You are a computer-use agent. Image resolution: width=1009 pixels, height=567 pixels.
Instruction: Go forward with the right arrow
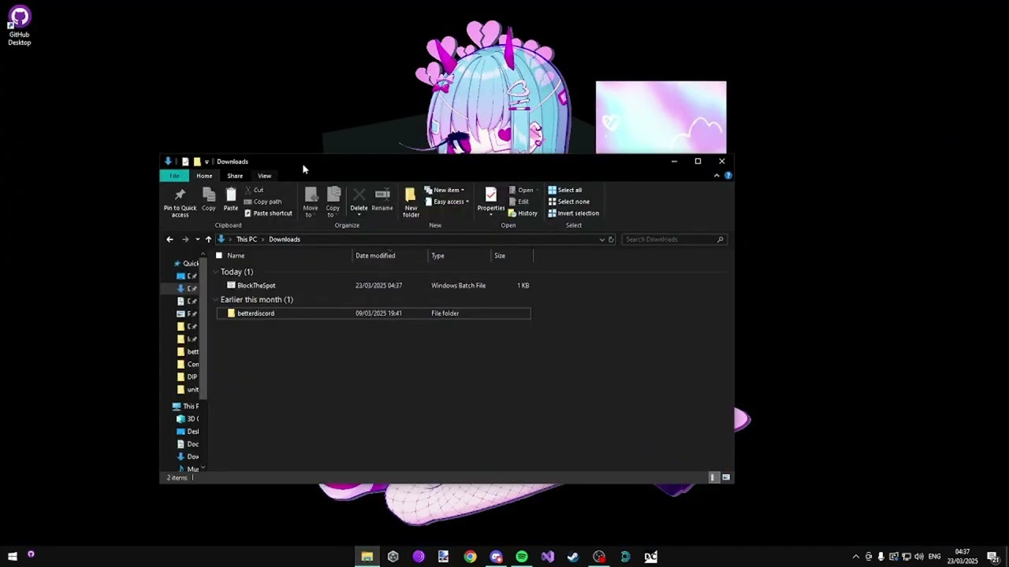pos(185,239)
